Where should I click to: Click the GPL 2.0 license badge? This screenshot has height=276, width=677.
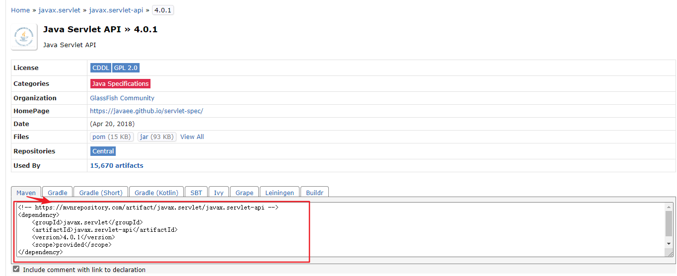pyautogui.click(x=126, y=68)
